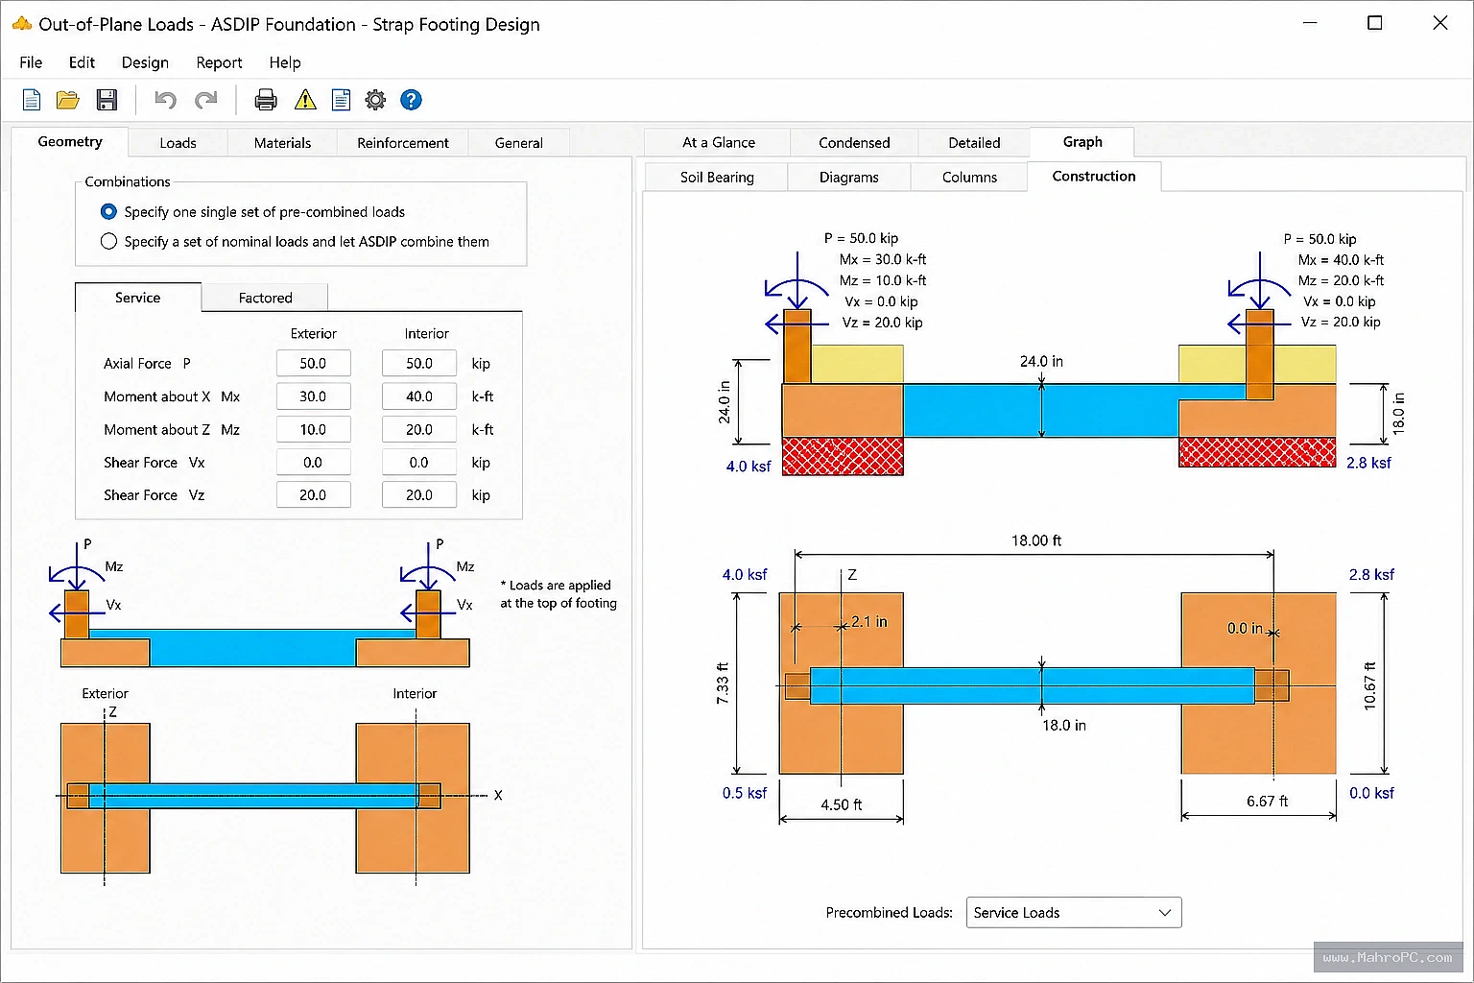The width and height of the screenshot is (1474, 983).
Task: Switch to the Loads tab
Action: tap(178, 142)
